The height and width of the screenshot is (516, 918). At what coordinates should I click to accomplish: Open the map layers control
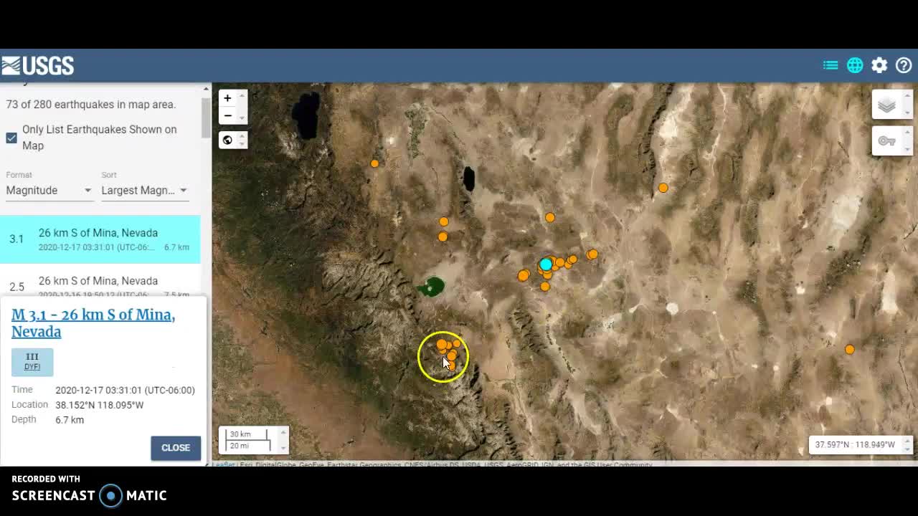tap(887, 105)
